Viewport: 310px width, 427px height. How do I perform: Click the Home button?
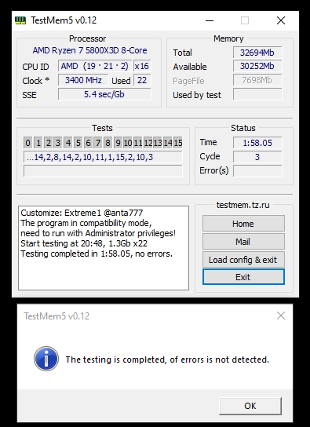(243, 224)
